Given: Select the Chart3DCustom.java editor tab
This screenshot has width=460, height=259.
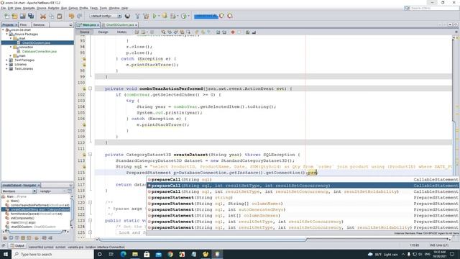Looking at the screenshot, I should pos(120,25).
